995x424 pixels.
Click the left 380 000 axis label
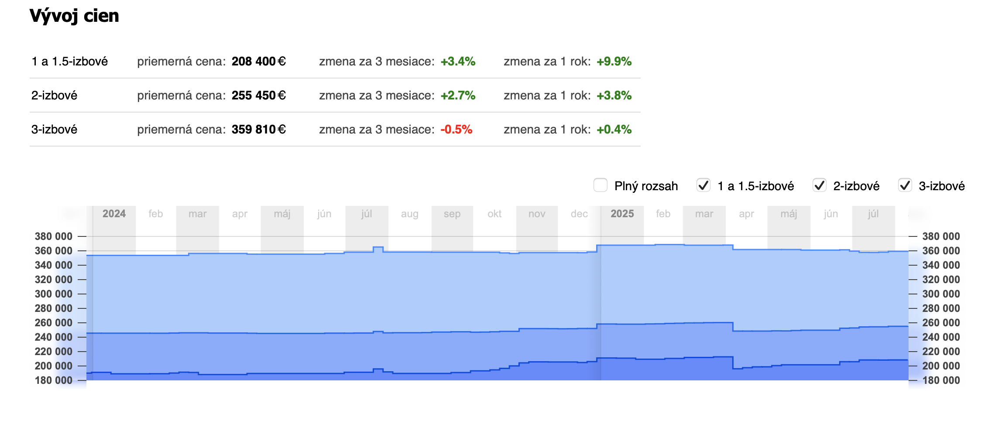click(54, 236)
